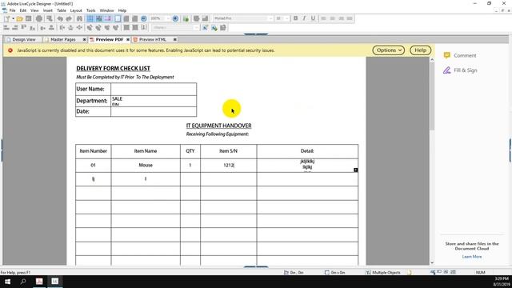The height and width of the screenshot is (288, 512).
Task: Click the Adobe Acrobat taskbar icon
Action: (x=39, y=282)
